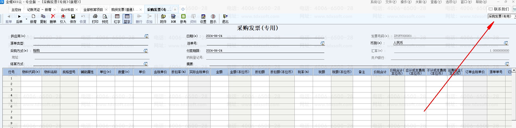Switch to 购货发票(普通) tab
The height and width of the screenshot is (128, 516).
(124, 10)
